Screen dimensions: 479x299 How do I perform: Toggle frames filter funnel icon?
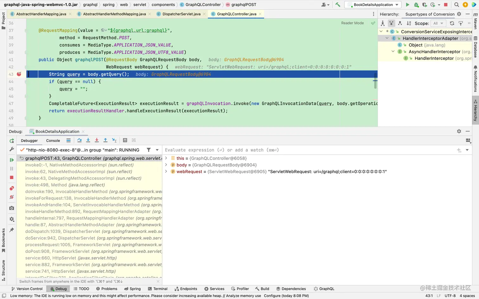click(x=149, y=150)
